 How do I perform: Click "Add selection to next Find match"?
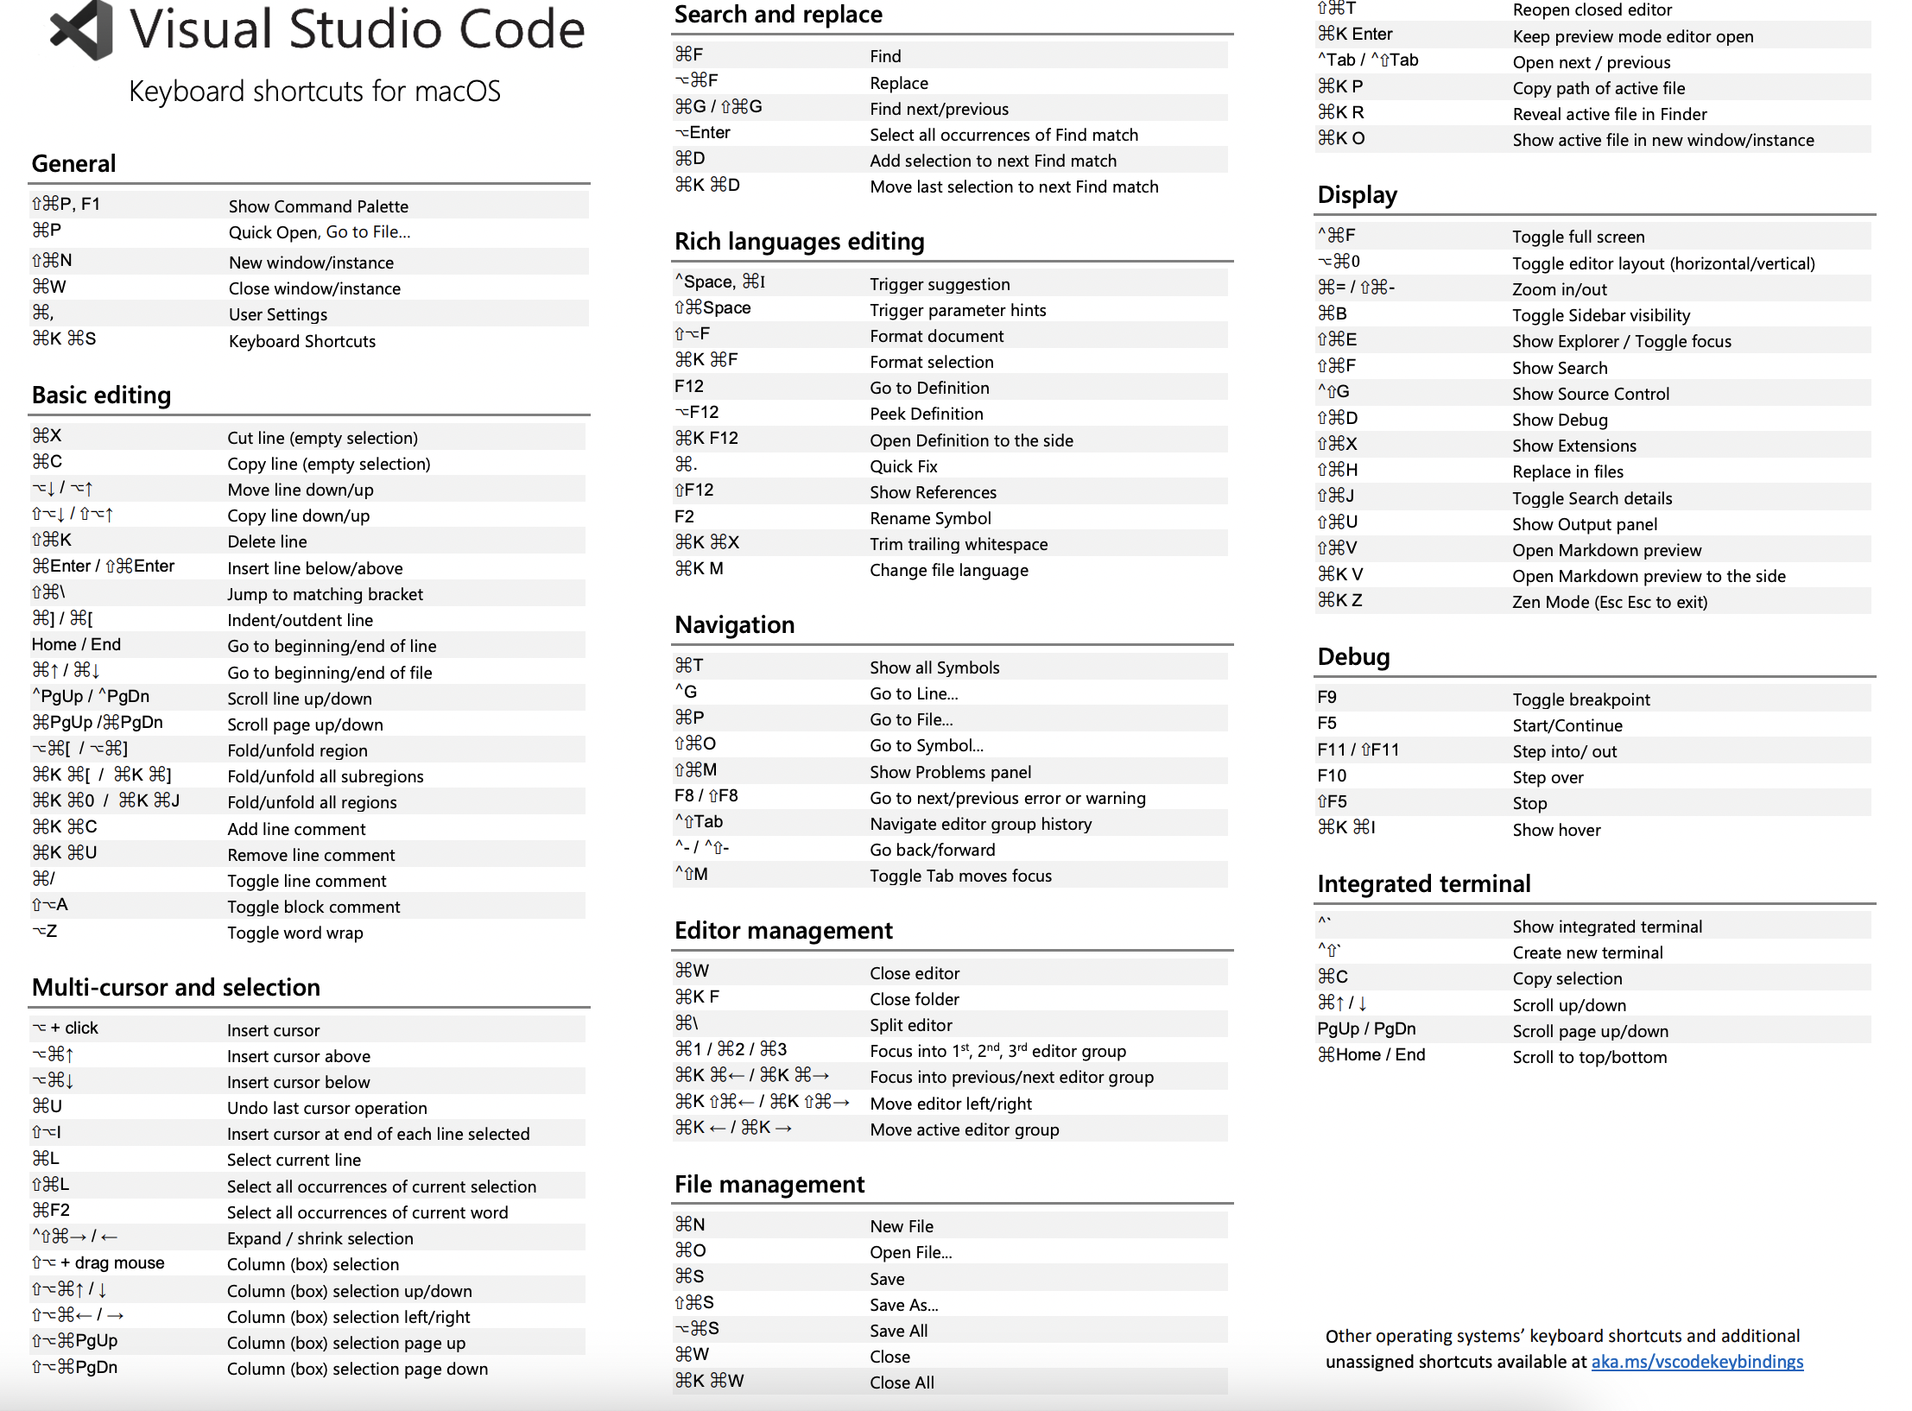pos(993,161)
